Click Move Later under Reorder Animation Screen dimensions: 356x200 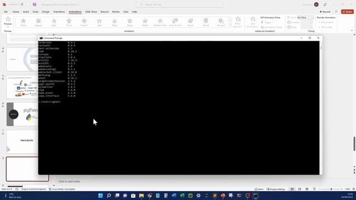(x=325, y=27)
